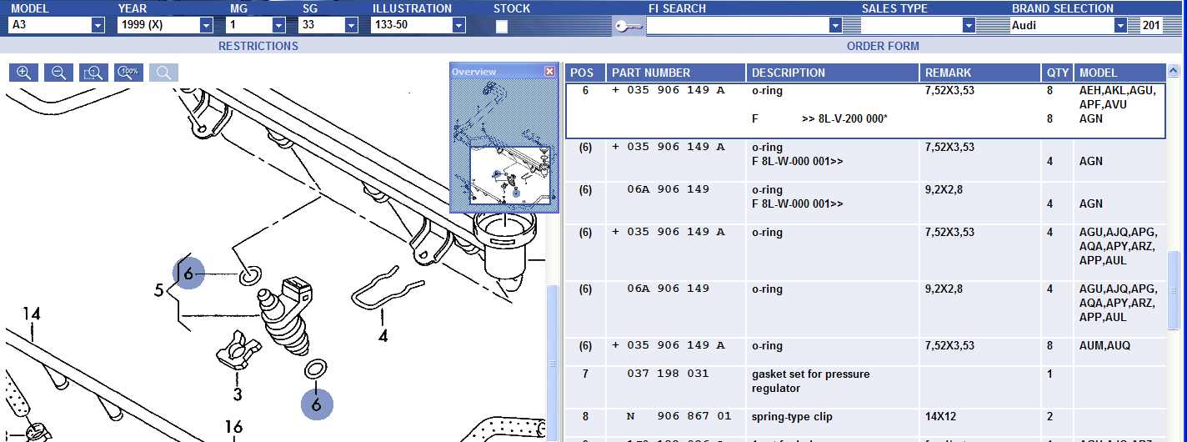The image size is (1187, 442).
Task: Open the ILLUSTRATION dropdown showing 133-50
Action: click(458, 26)
